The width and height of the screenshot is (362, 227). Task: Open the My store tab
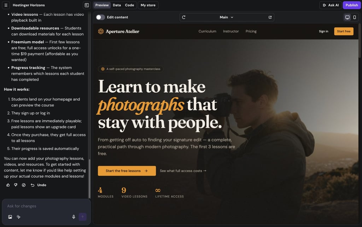click(x=148, y=5)
